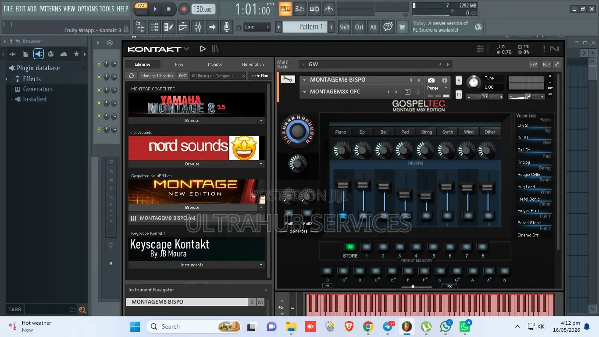
Task: Click the star favorites browser icon
Action: click(x=76, y=54)
